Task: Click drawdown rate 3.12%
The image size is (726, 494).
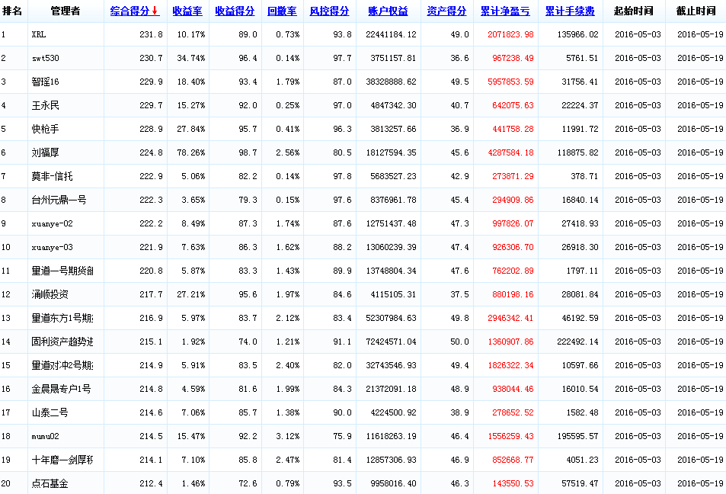Action: [287, 437]
